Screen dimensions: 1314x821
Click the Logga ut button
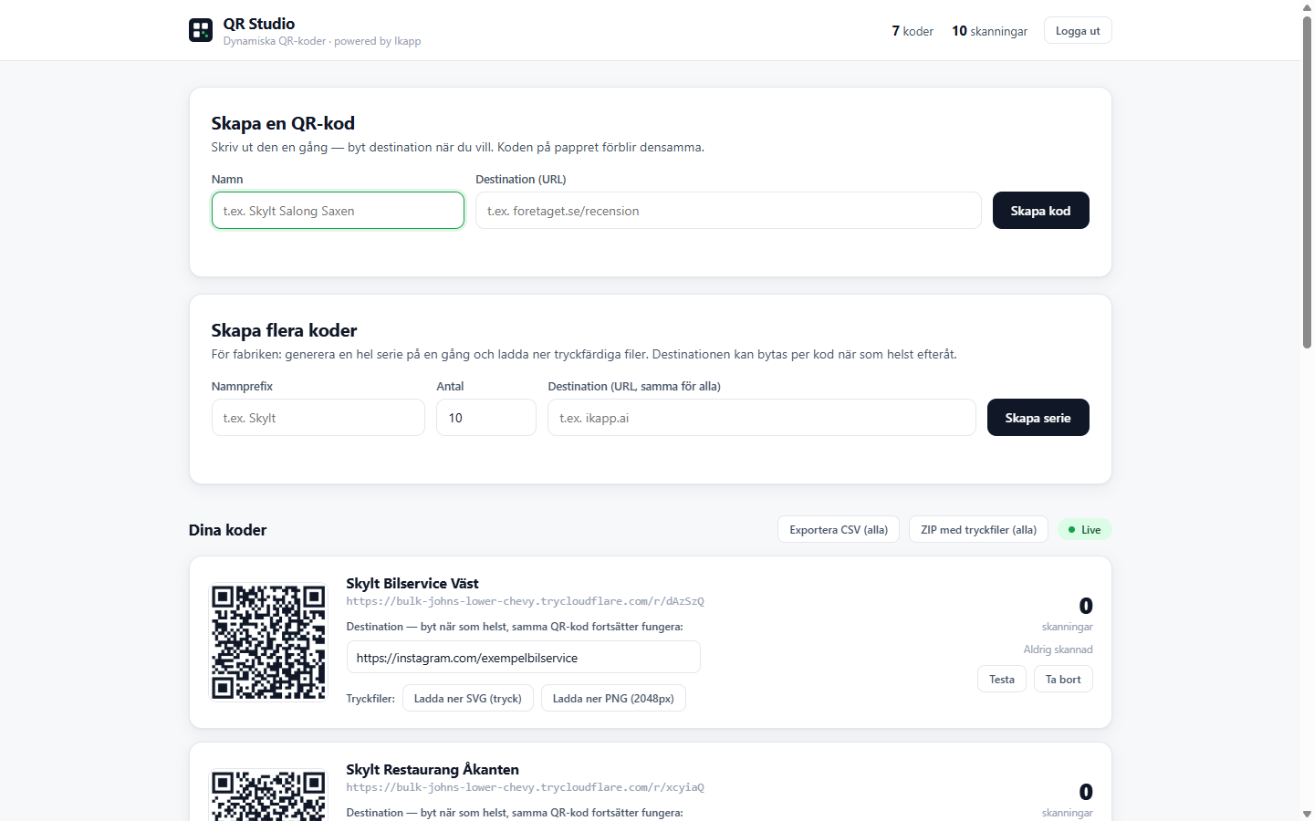(1078, 30)
